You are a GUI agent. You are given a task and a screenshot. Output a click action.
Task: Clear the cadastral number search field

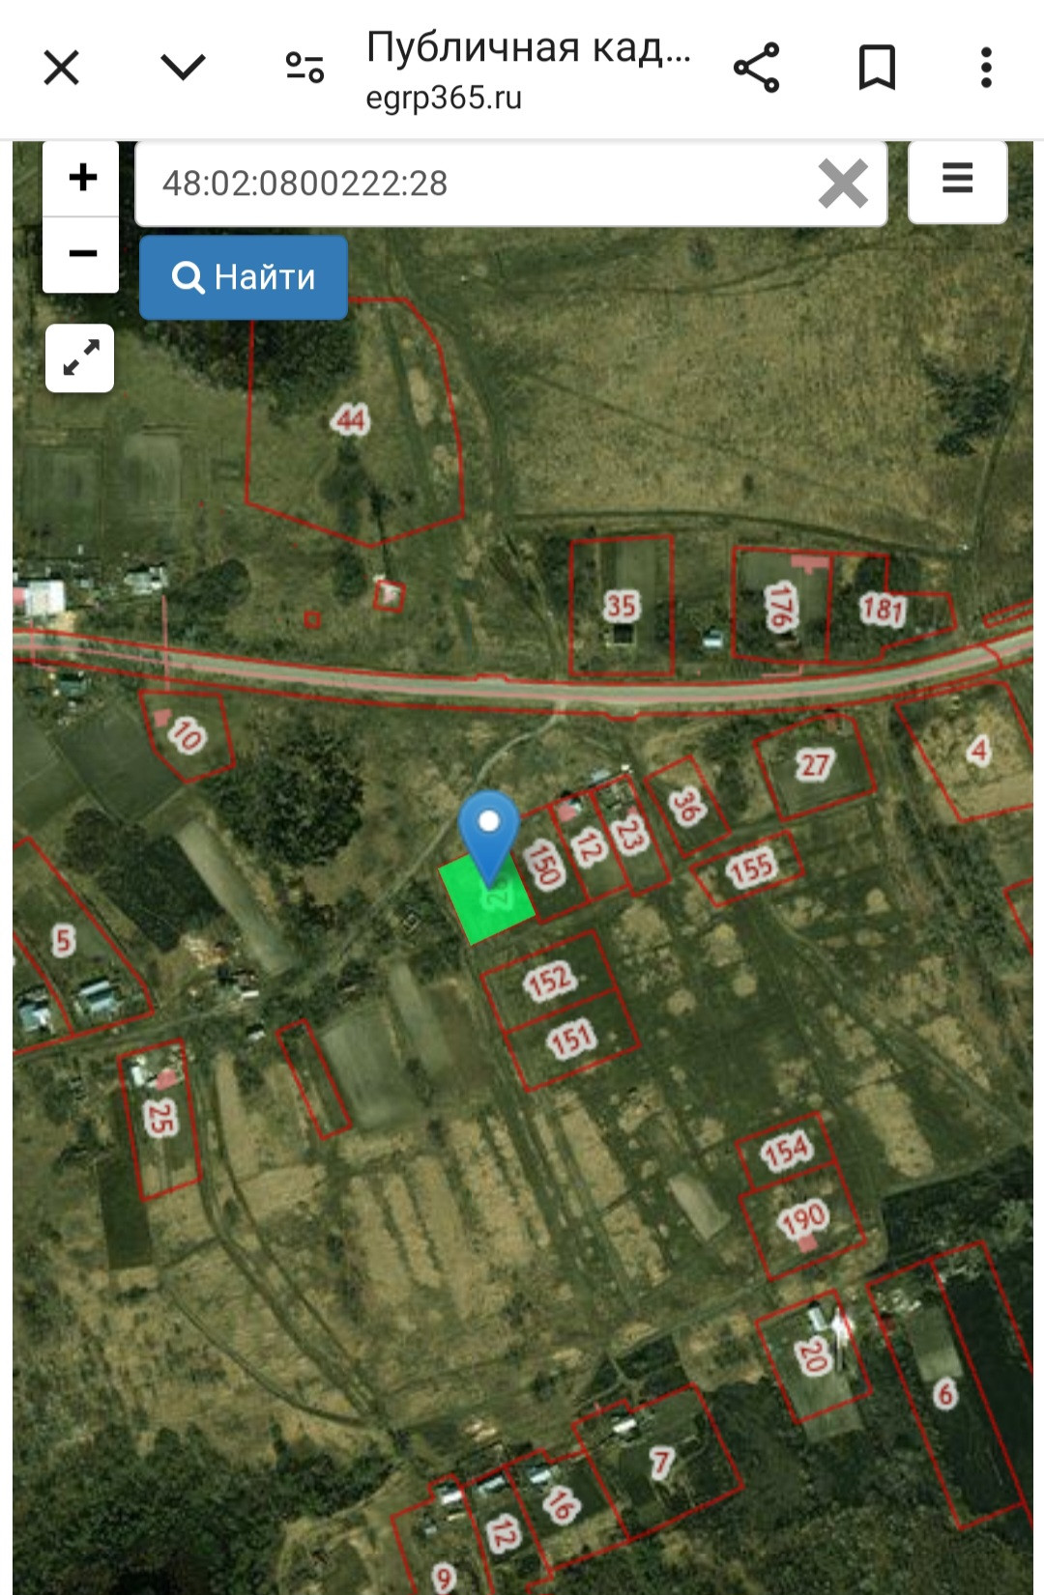point(843,184)
